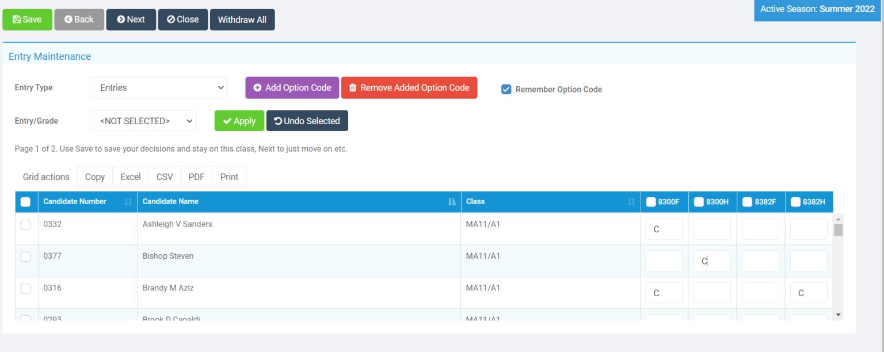Screen dimensions: 884x352
Task: Select the PDF export option
Action: click(196, 177)
